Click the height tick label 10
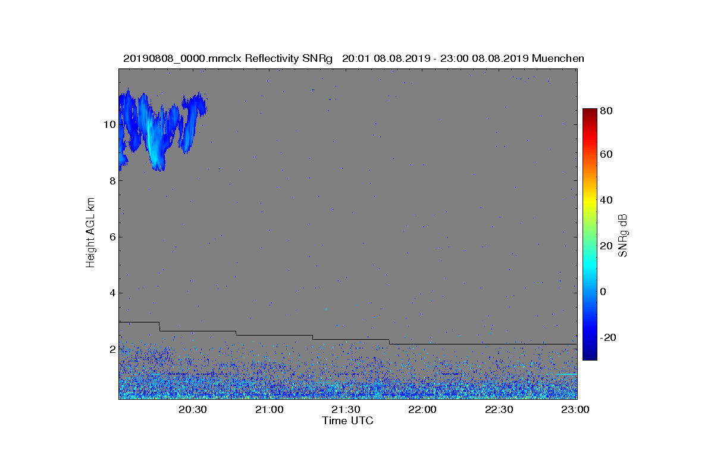Screen dimensions: 714x476 coord(109,124)
